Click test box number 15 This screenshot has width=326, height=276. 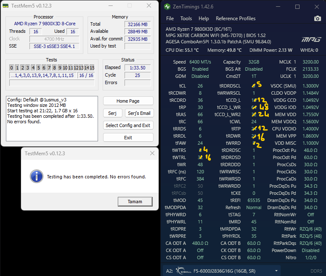92,68
